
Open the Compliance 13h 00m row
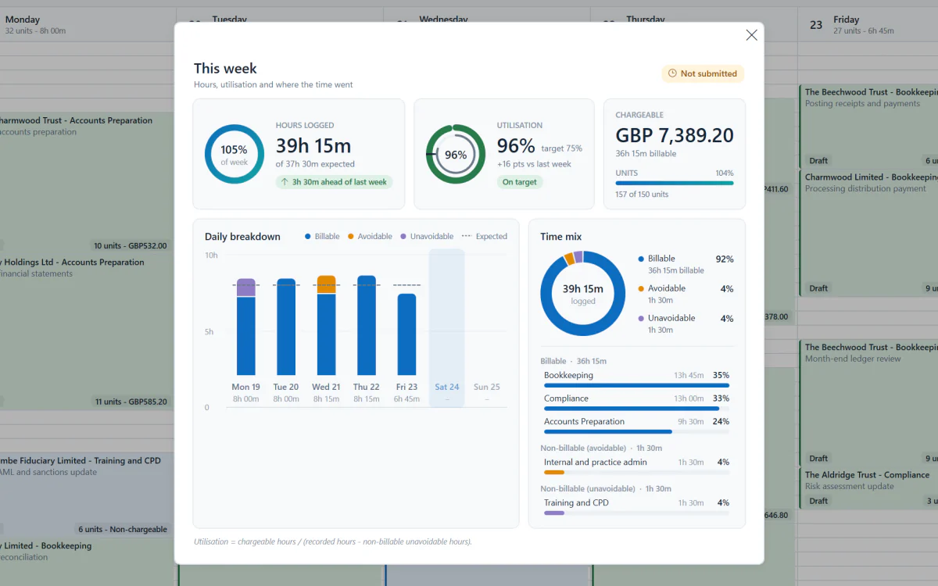[x=637, y=402]
